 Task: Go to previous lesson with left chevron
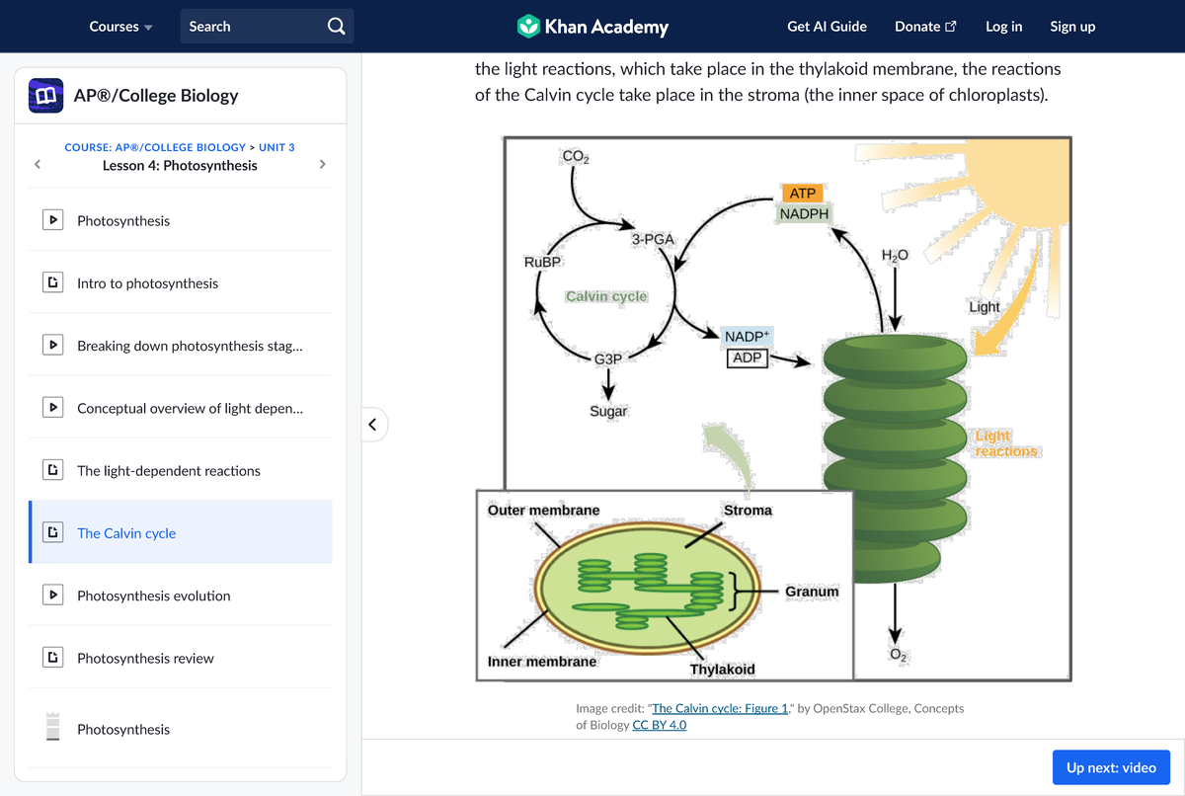coord(37,164)
